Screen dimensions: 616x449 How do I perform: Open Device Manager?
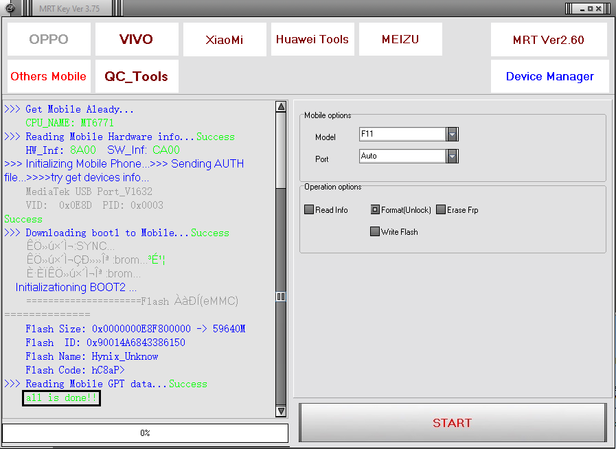(x=549, y=76)
